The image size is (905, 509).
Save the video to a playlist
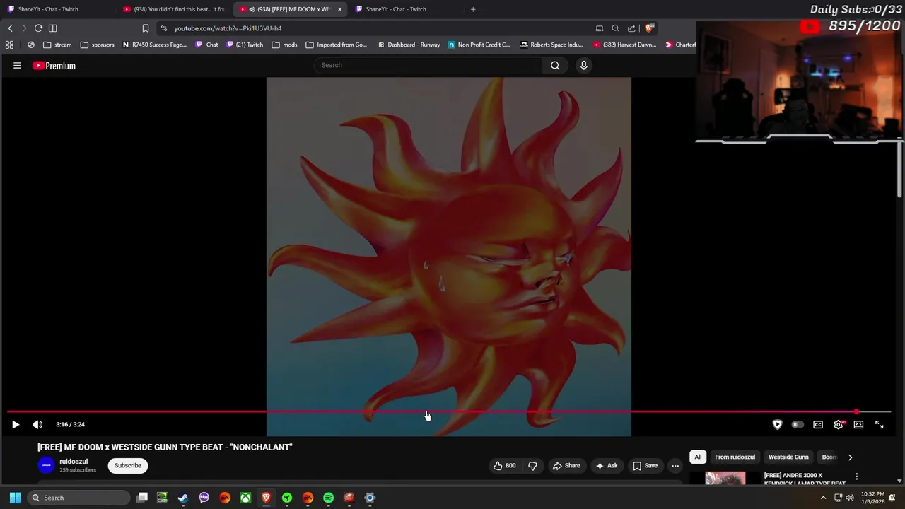(645, 465)
